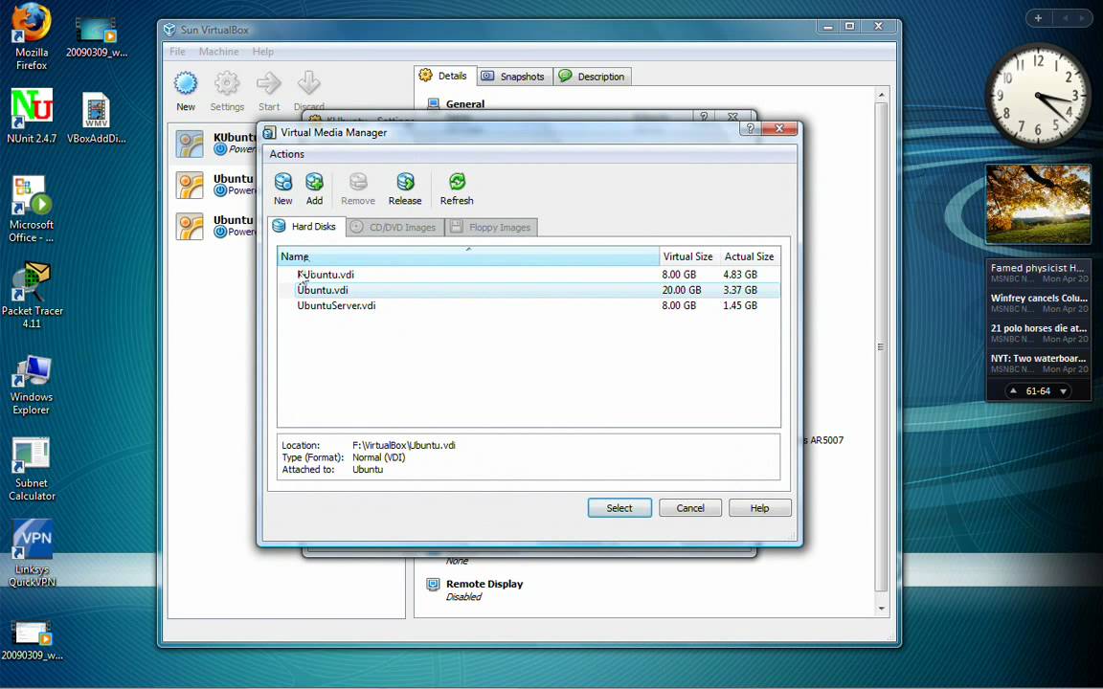This screenshot has height=689, width=1103.
Task: Select the UbuntuServer.vdi hard disk row
Action: point(529,305)
